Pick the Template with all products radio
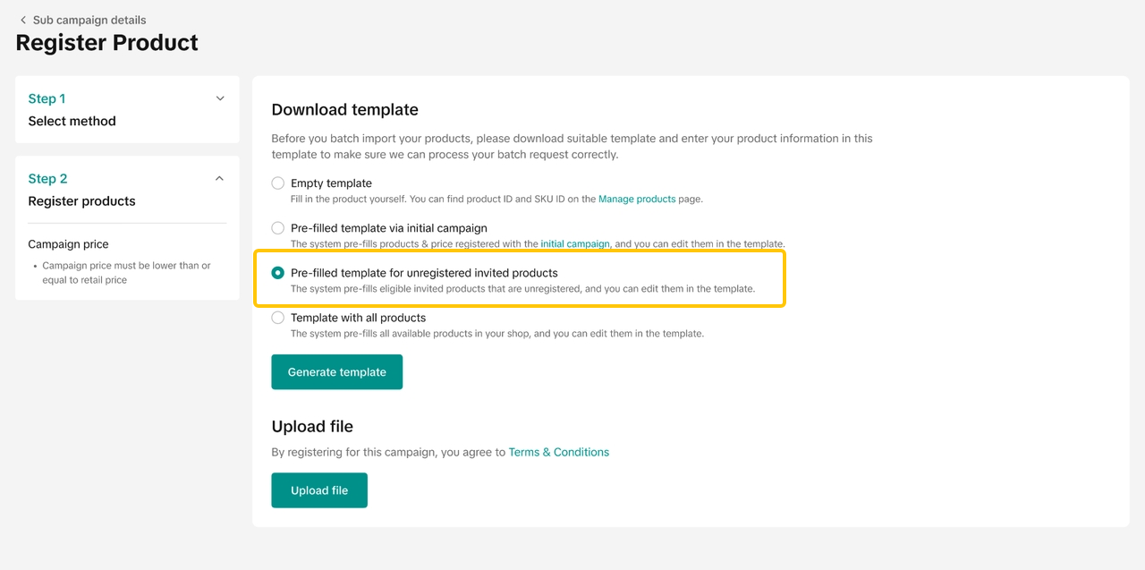The width and height of the screenshot is (1145, 570). 278,318
